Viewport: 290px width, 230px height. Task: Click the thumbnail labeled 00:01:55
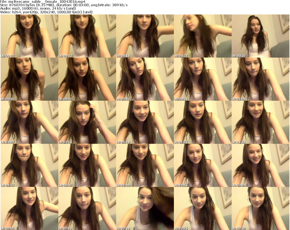203,165
